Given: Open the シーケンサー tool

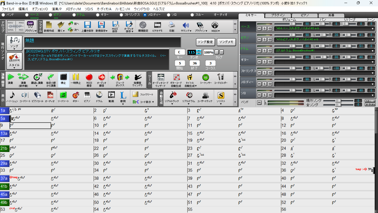Looking at the screenshot, I should coord(206,79).
